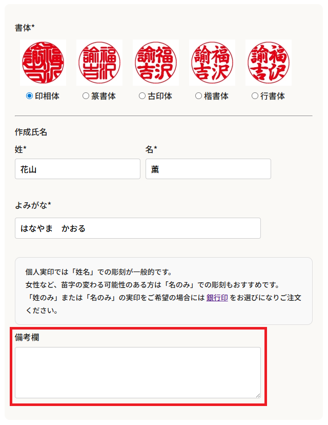Click the 姓 input field containing 花山
This screenshot has height=425, width=328.
77,169
